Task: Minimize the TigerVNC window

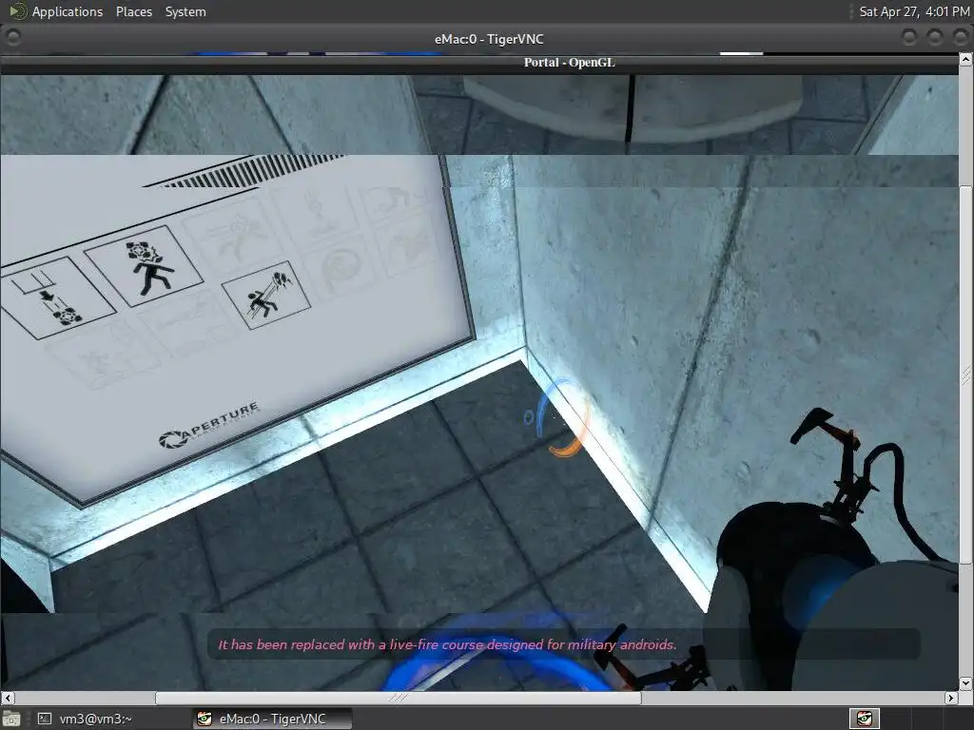Action: pyautogui.click(x=908, y=37)
